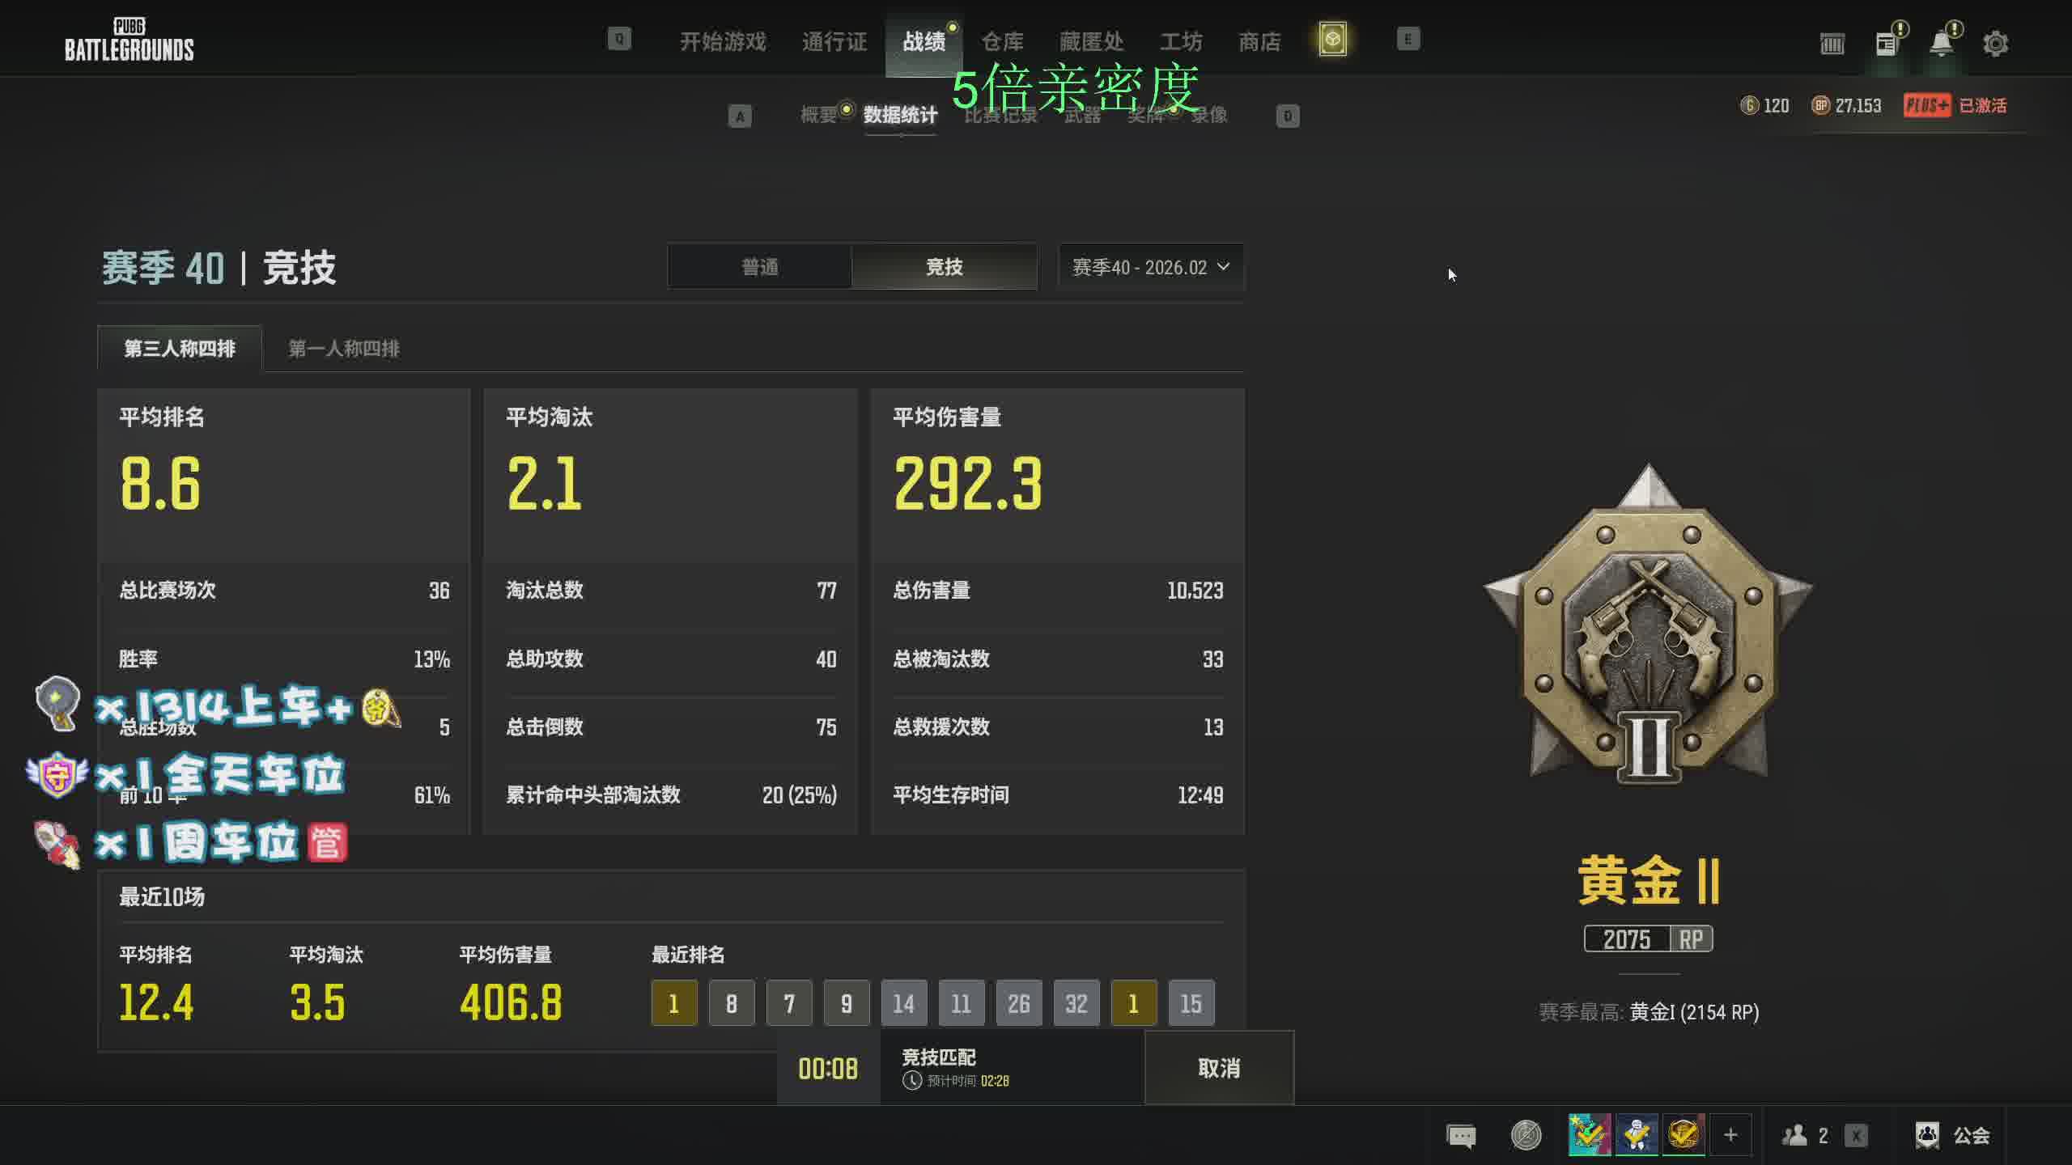This screenshot has width=2072, height=1165.
Task: Click the circular radar icon in bottom bar
Action: (x=1526, y=1135)
